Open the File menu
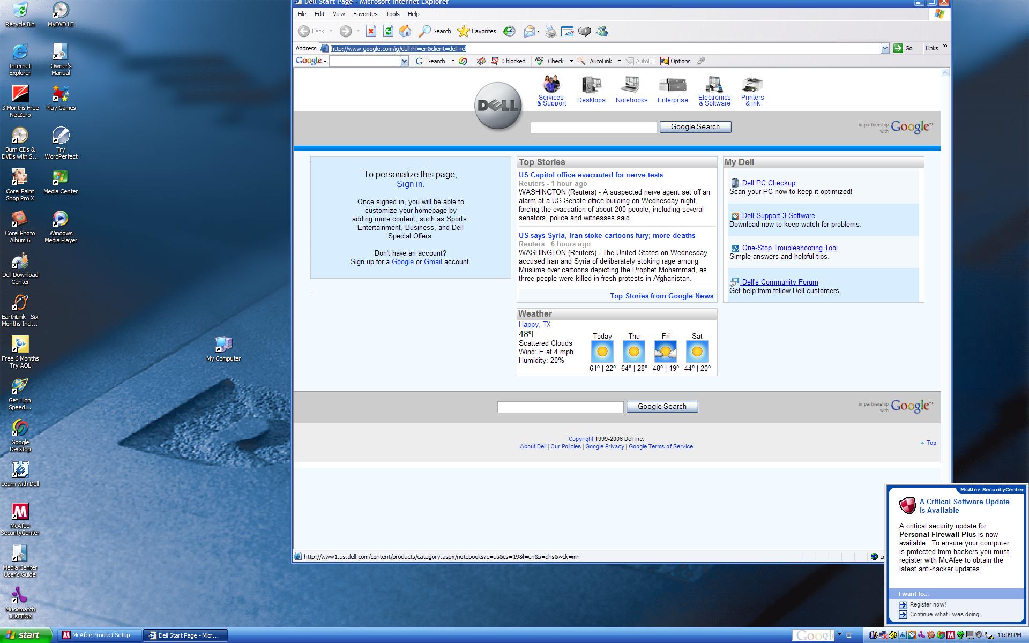1029x643 pixels. click(302, 14)
